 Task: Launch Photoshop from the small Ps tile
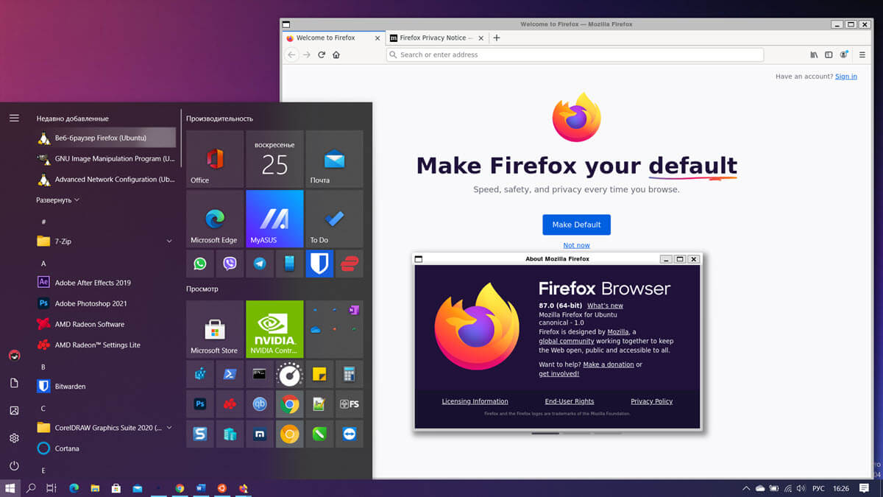click(200, 404)
